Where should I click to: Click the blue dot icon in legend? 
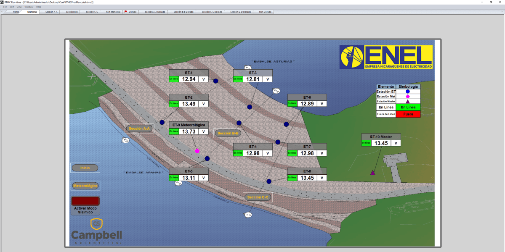click(x=407, y=91)
